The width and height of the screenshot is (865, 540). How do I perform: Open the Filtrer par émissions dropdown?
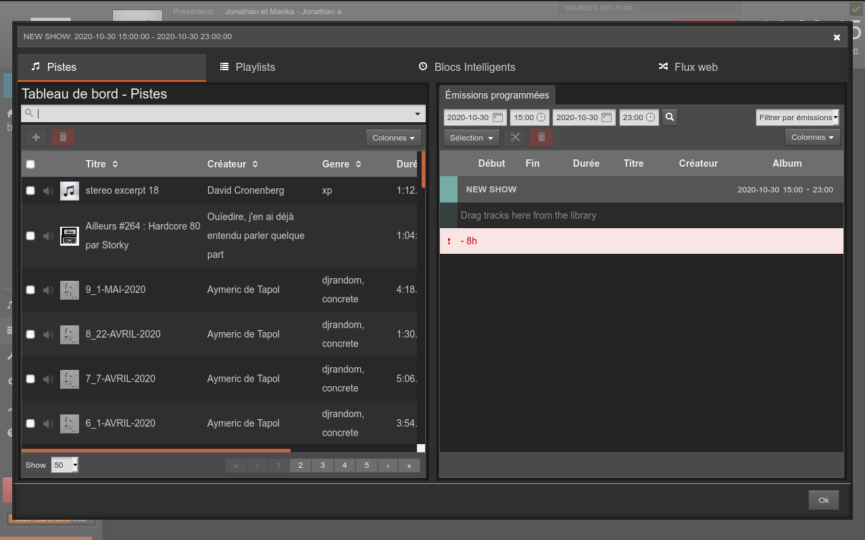point(797,117)
